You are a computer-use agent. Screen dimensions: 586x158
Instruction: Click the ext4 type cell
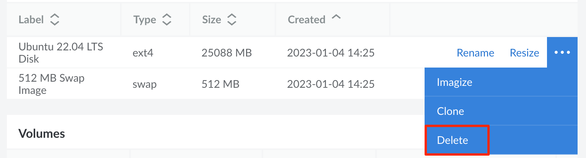pyautogui.click(x=143, y=53)
